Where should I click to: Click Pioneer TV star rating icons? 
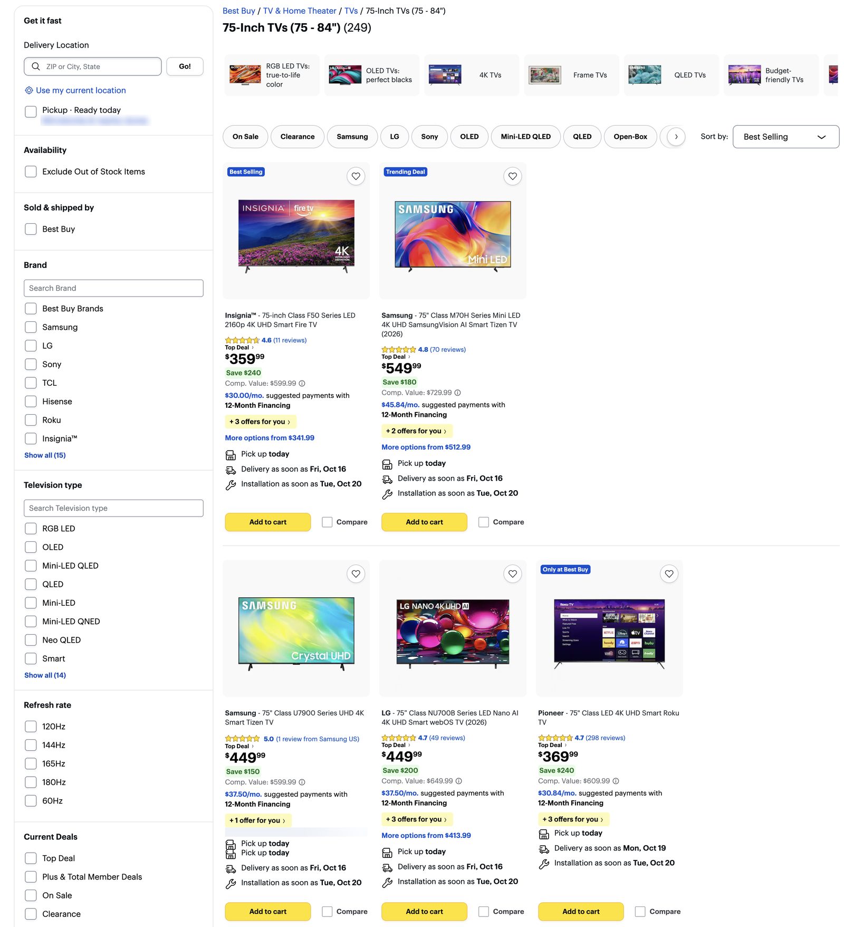(x=555, y=738)
